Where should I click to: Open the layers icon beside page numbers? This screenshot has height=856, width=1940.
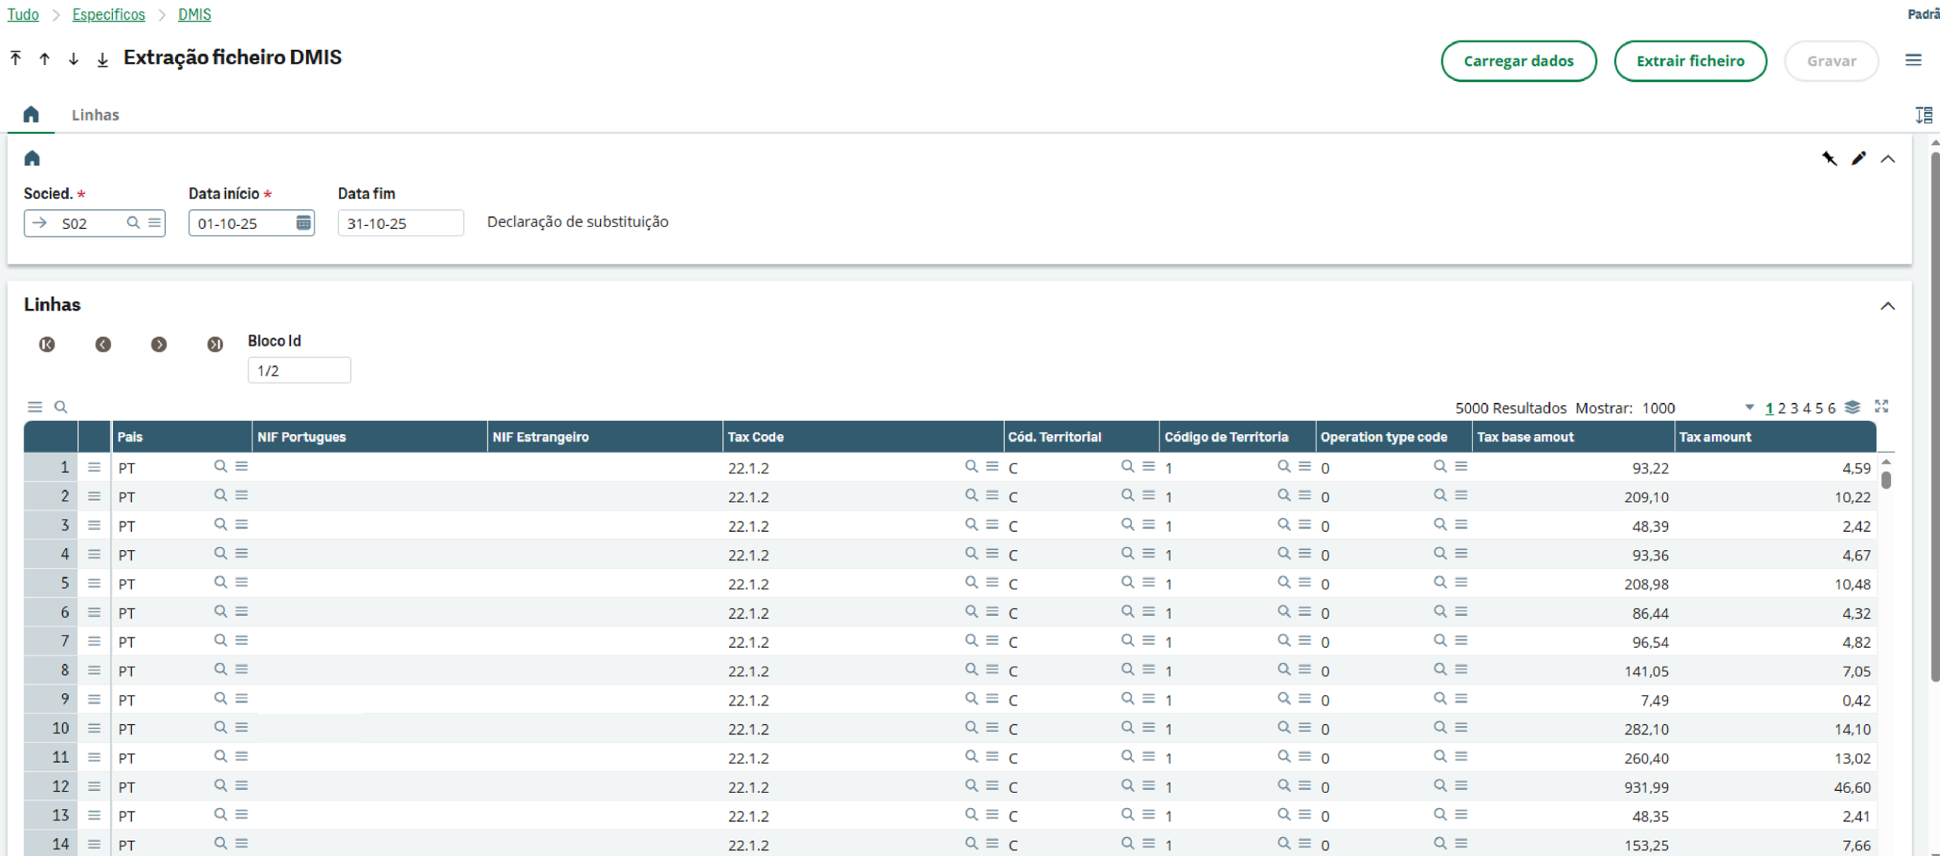pyautogui.click(x=1852, y=408)
